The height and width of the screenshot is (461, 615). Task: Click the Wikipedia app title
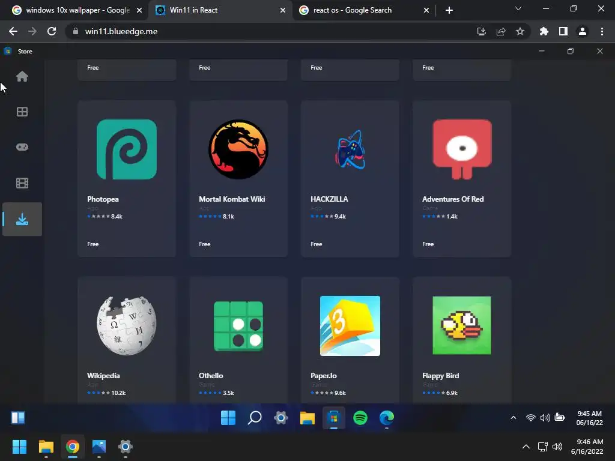(x=103, y=376)
